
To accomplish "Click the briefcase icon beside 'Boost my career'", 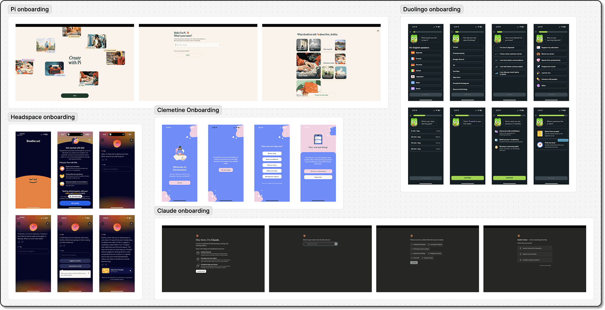I will [538, 54].
